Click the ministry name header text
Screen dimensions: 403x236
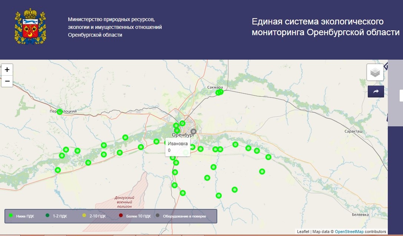pos(115,27)
